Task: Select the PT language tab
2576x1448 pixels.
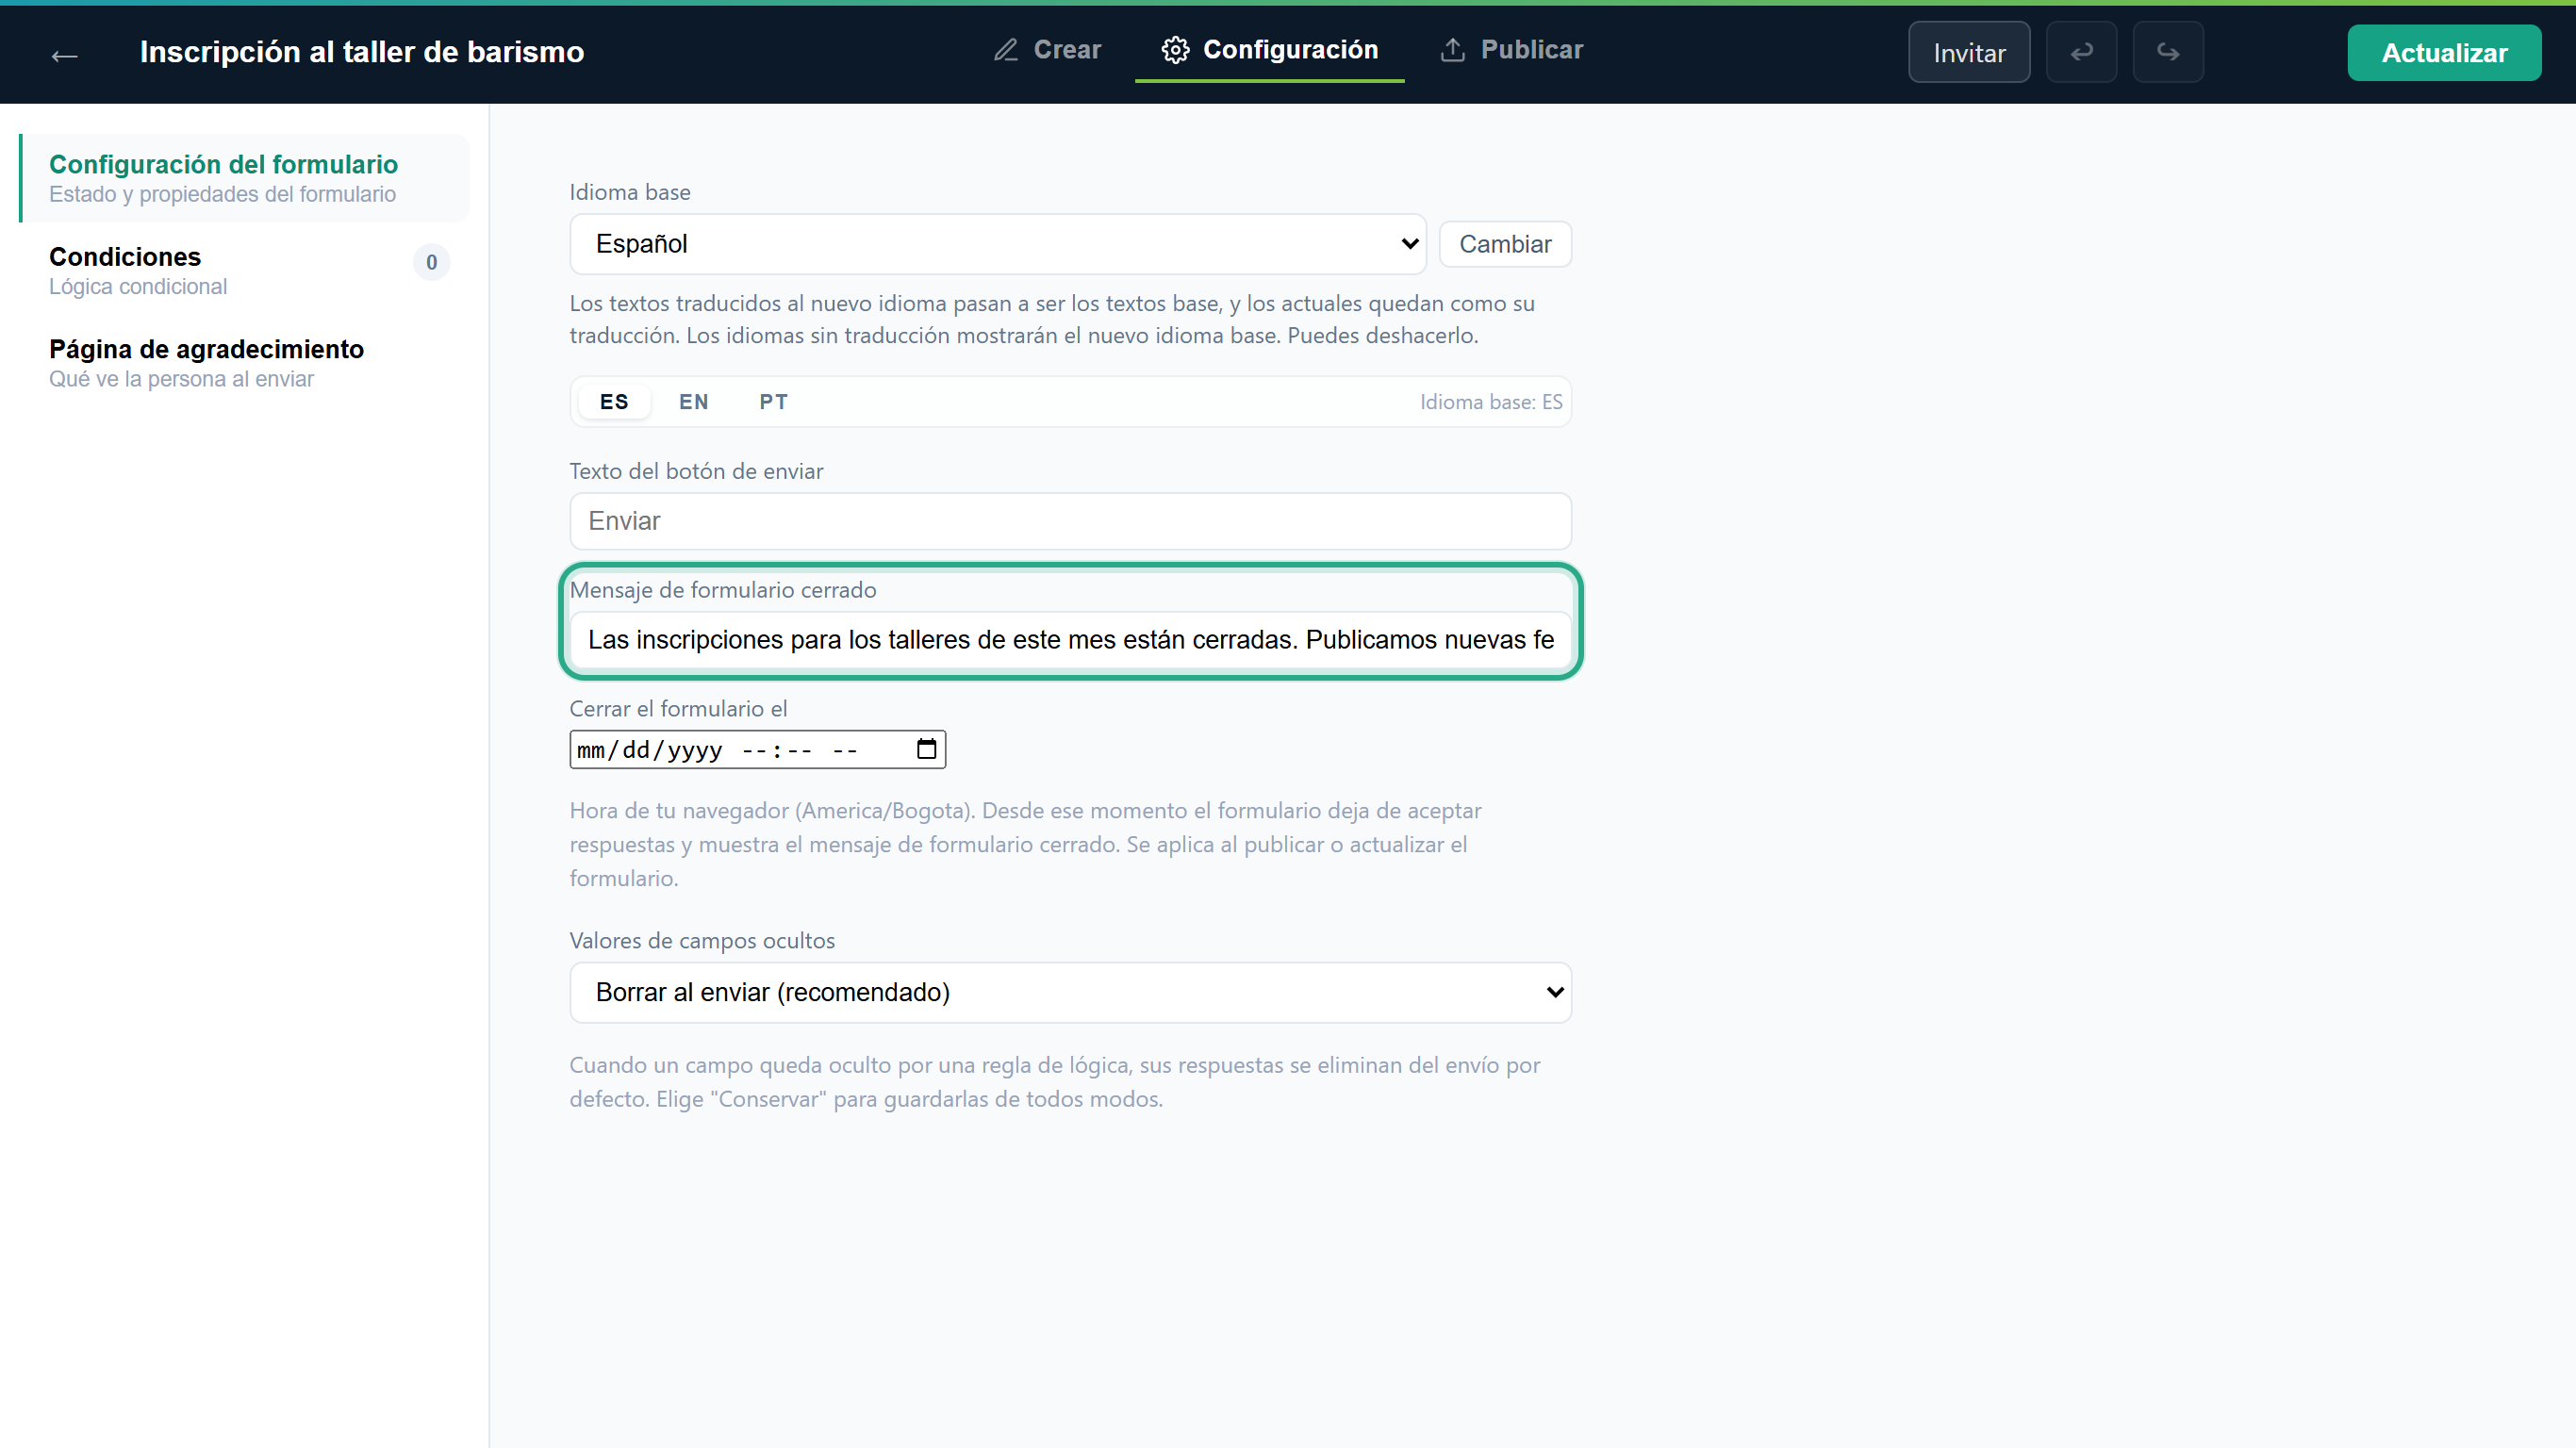Action: pos(773,401)
